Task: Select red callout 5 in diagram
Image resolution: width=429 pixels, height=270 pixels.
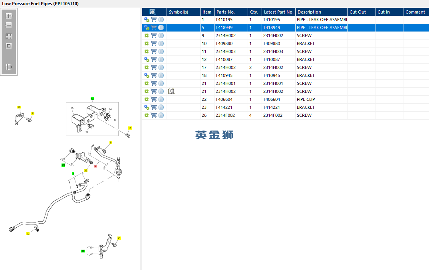Action: tap(95, 166)
